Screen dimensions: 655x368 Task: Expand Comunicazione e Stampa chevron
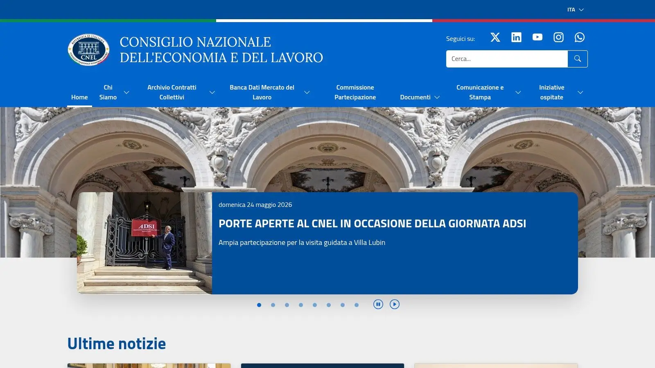point(518,92)
